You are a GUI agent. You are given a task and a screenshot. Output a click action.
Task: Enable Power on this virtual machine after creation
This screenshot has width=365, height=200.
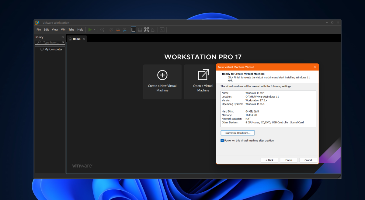[x=222, y=140]
